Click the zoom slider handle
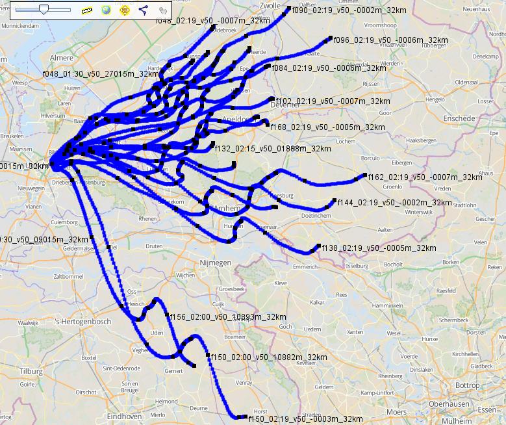The image size is (506, 425). point(43,10)
